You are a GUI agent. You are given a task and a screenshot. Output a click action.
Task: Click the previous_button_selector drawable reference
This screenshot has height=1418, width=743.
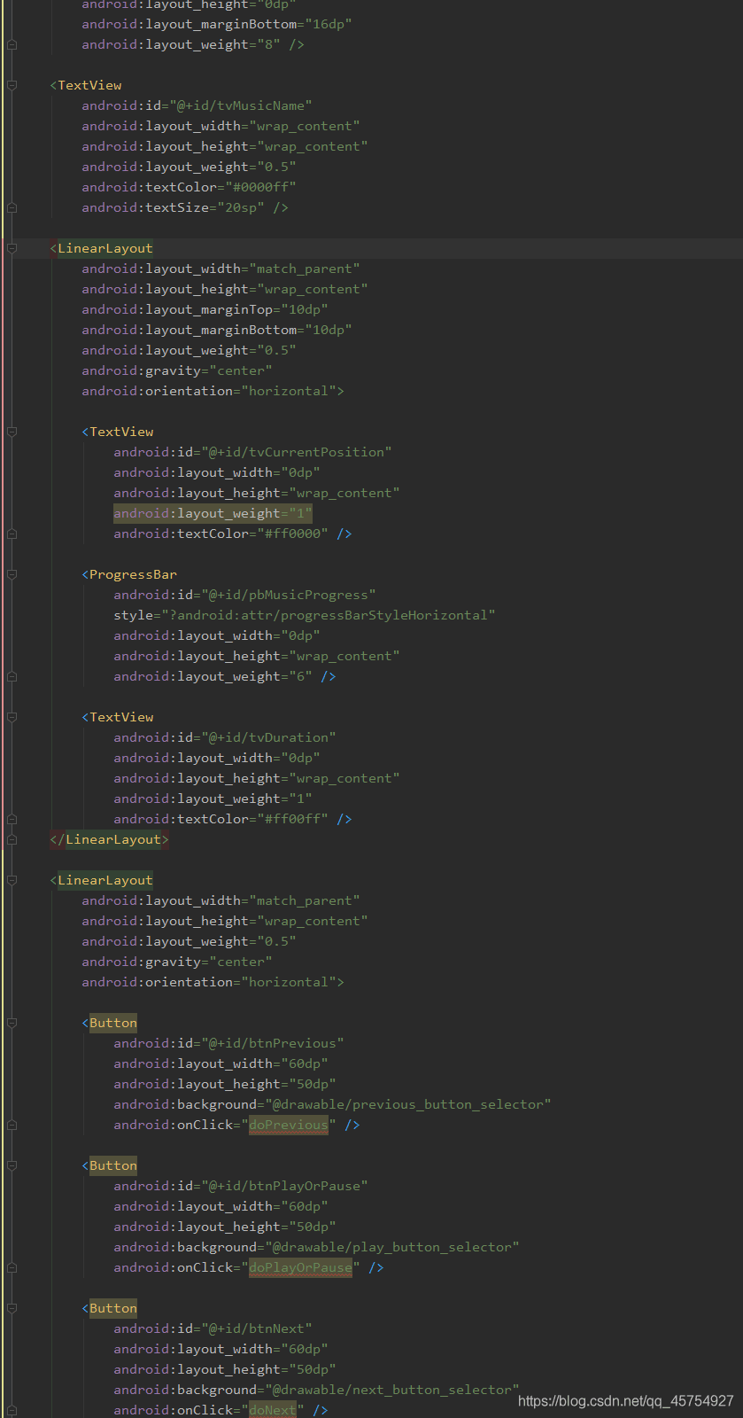pos(408,1104)
